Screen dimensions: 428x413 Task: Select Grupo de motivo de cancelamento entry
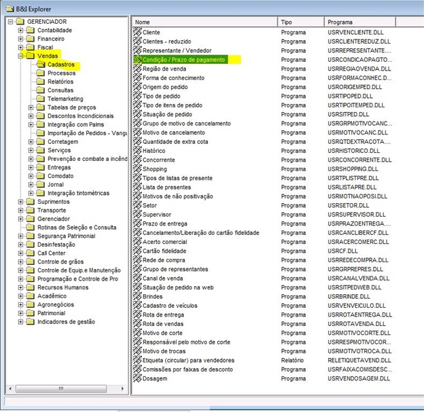pyautogui.click(x=186, y=124)
